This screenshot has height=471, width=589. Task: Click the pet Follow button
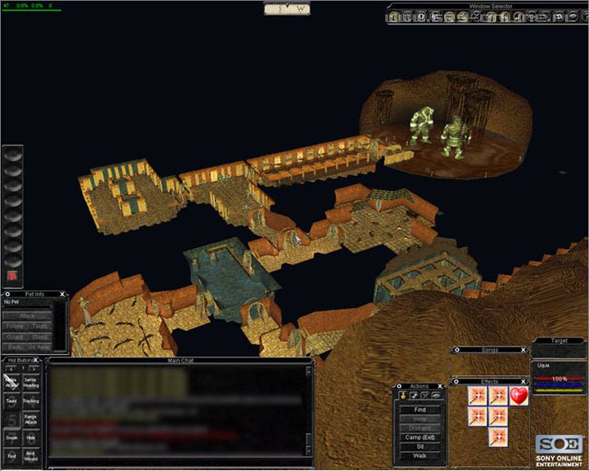(14, 326)
